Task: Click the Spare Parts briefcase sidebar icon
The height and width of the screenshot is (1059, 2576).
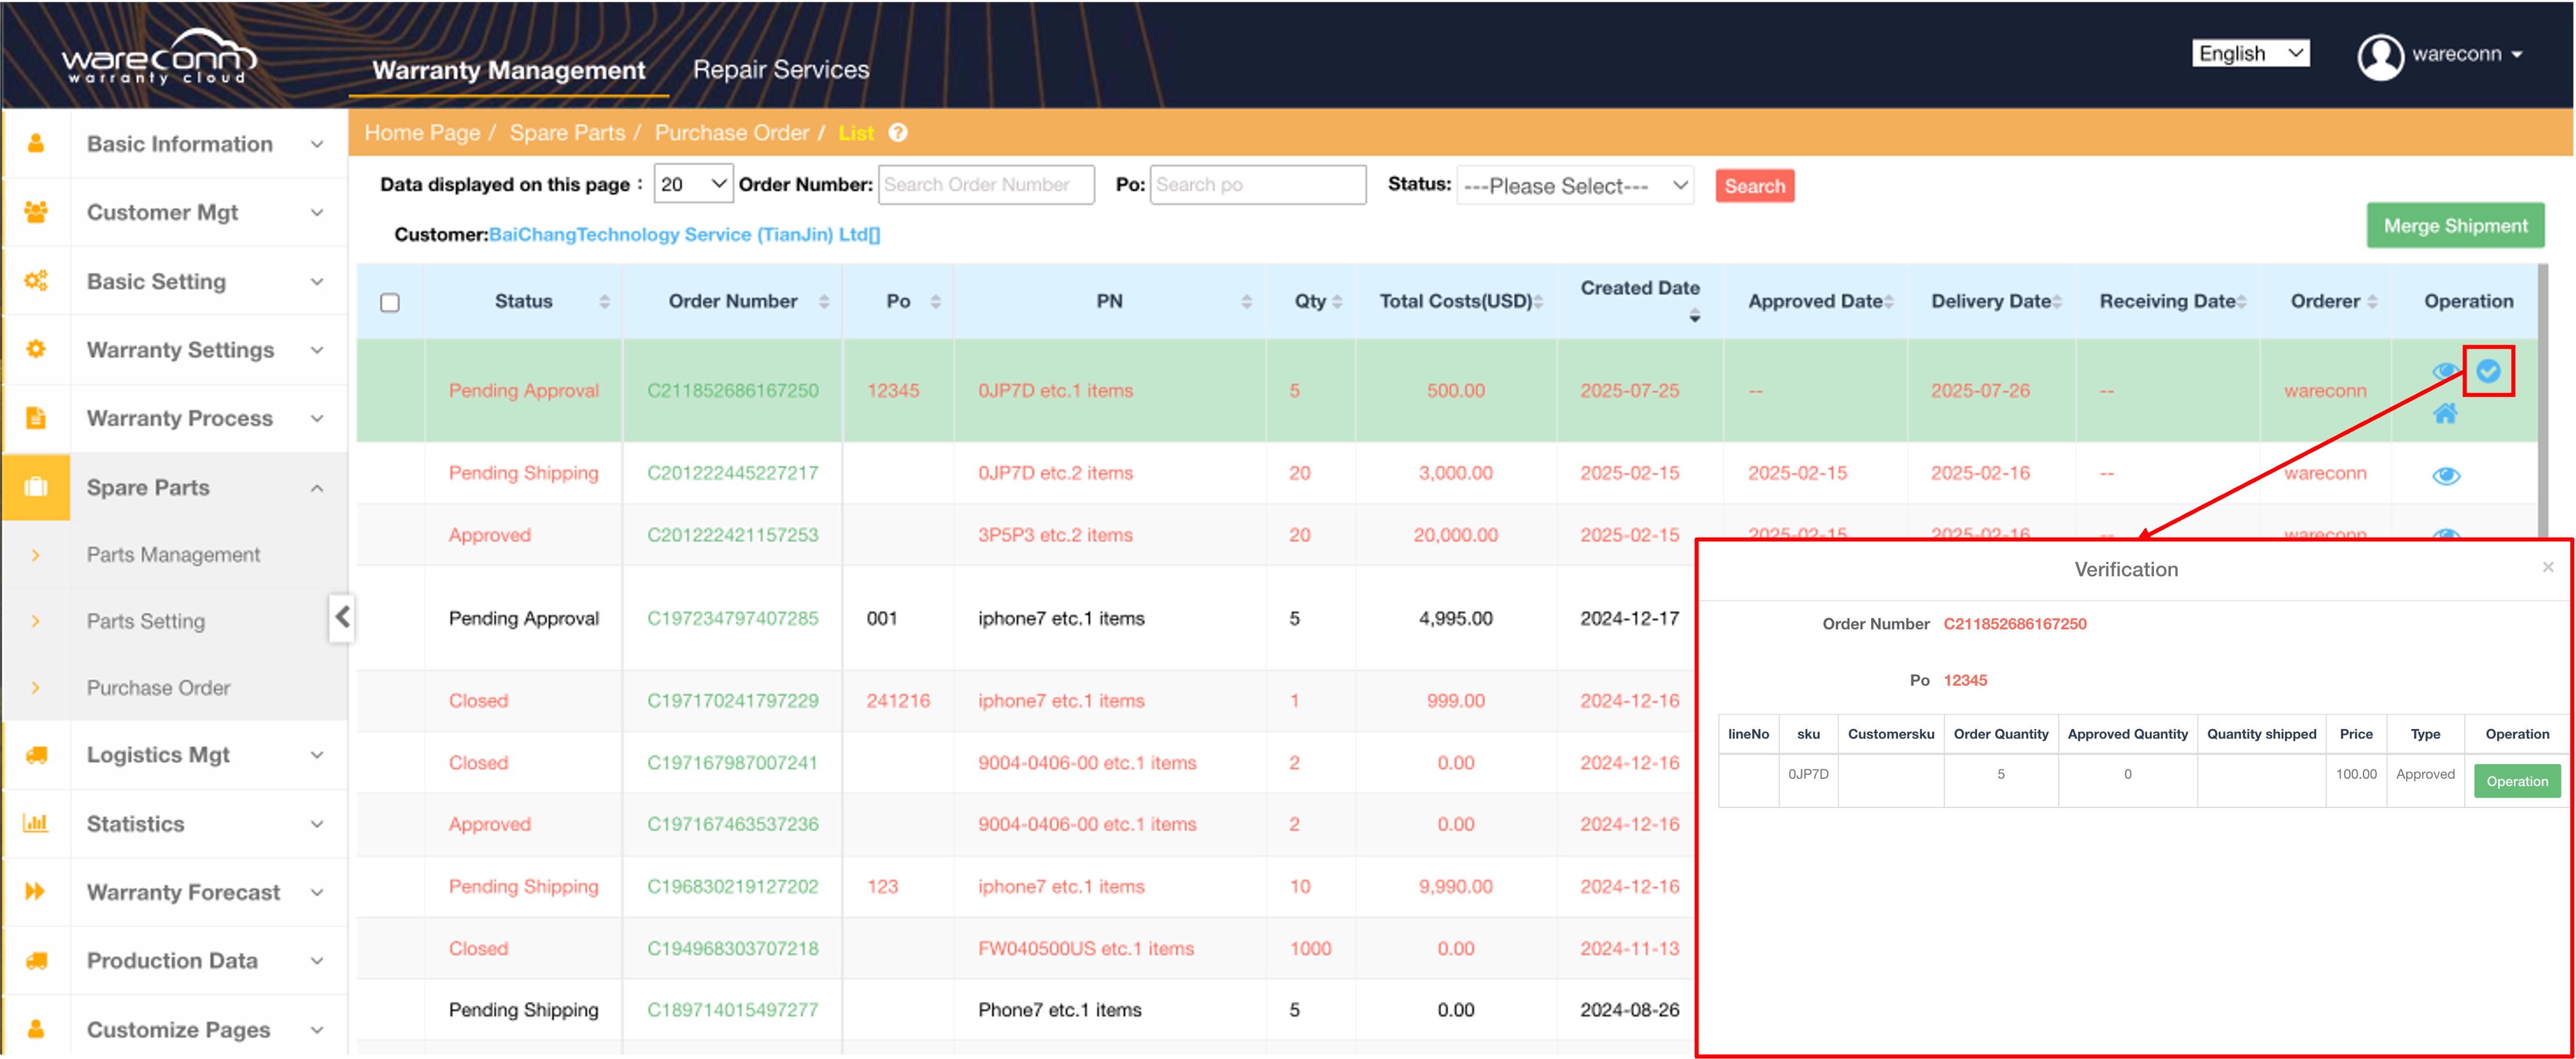Action: (x=36, y=487)
